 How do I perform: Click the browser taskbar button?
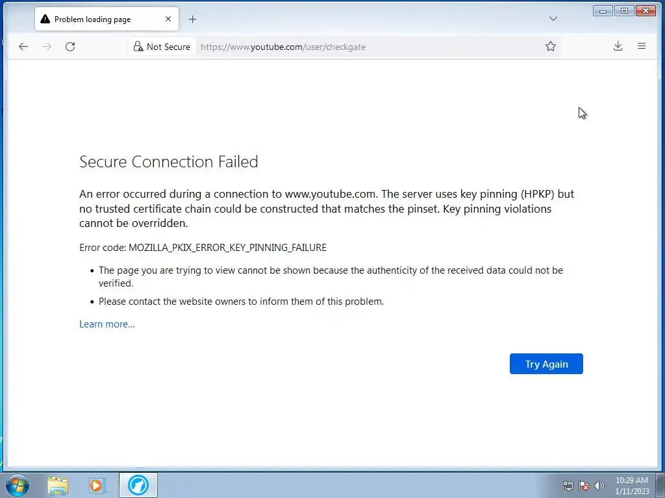138,485
